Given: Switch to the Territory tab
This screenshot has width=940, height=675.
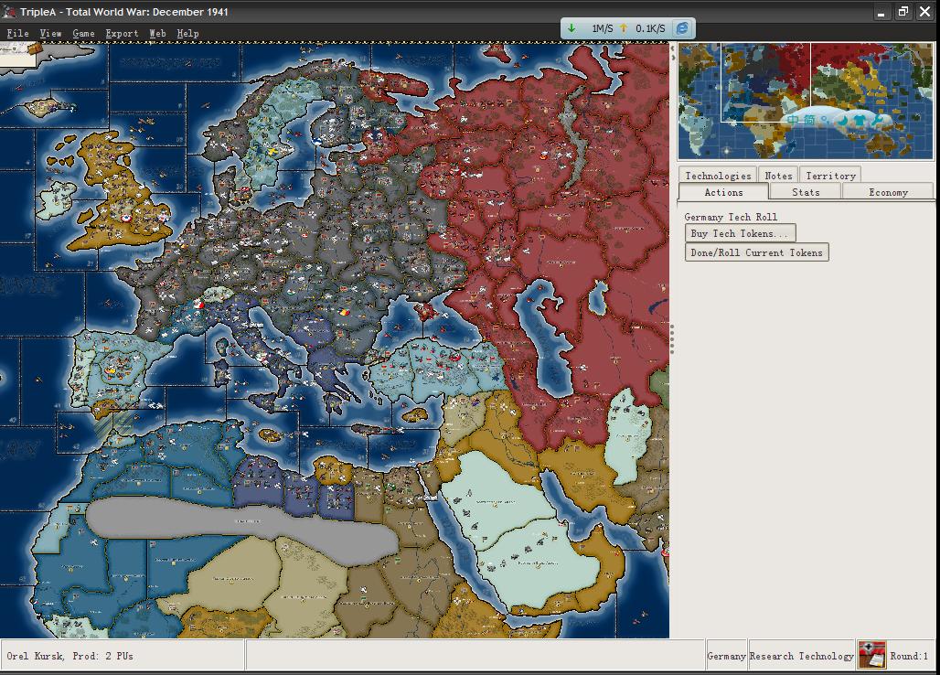Looking at the screenshot, I should 830,175.
